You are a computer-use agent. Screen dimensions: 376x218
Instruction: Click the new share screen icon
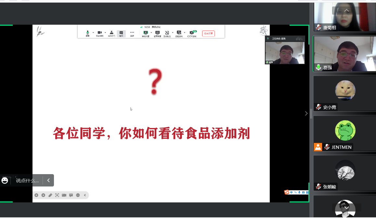pos(146,33)
